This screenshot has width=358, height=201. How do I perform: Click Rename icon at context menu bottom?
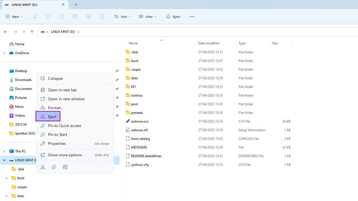[x=65, y=167]
